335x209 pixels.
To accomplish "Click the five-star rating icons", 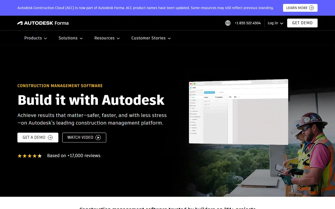I will pos(30,156).
